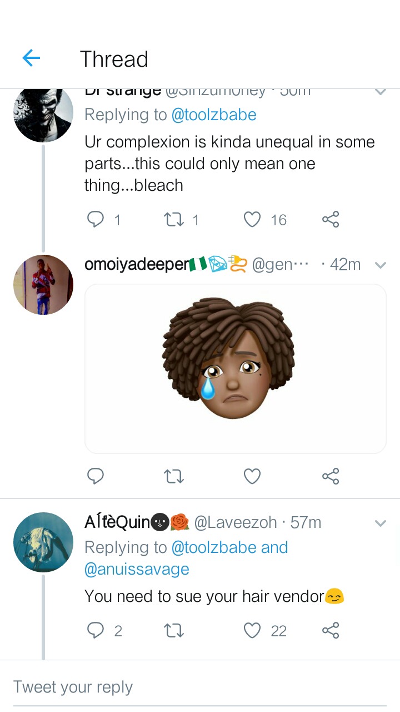
Task: View the crying memoji image
Action: 236,369
